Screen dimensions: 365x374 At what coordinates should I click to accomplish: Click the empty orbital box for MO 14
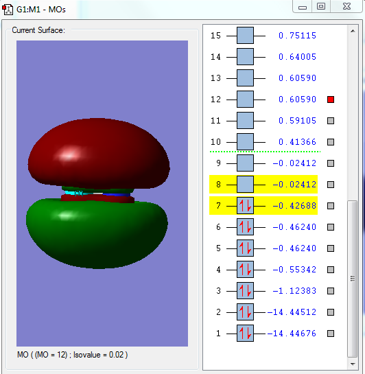point(245,57)
